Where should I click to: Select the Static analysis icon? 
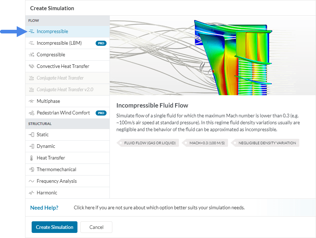(31, 134)
